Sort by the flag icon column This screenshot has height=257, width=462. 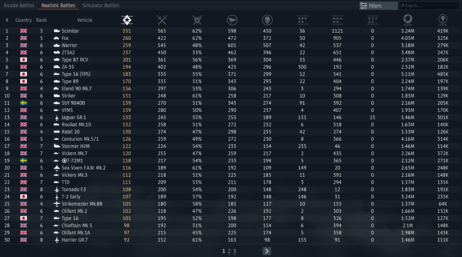pos(232,20)
